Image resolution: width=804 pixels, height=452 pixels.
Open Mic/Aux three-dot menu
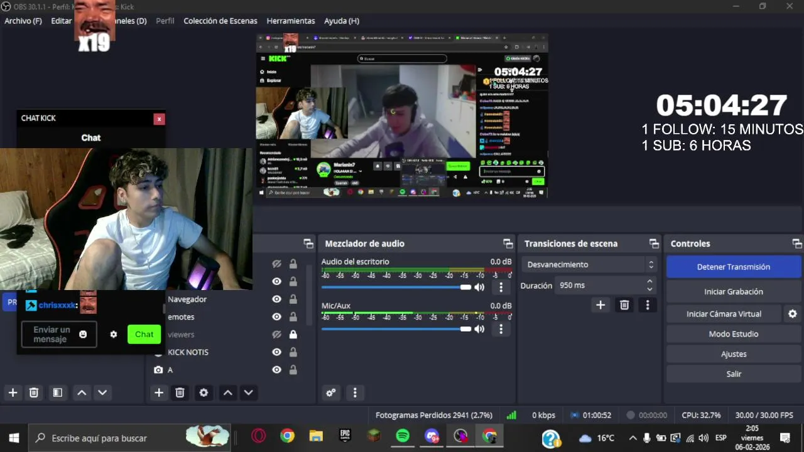[501, 329]
